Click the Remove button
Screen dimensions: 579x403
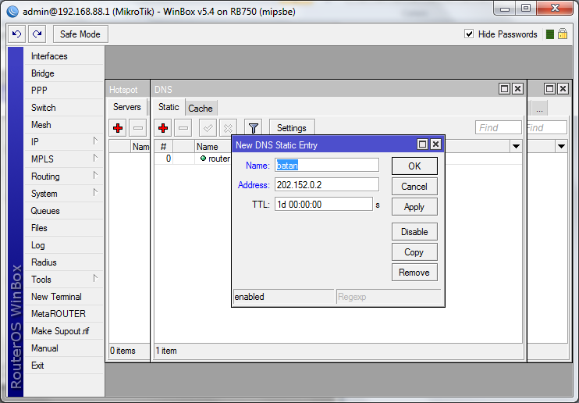tap(414, 273)
